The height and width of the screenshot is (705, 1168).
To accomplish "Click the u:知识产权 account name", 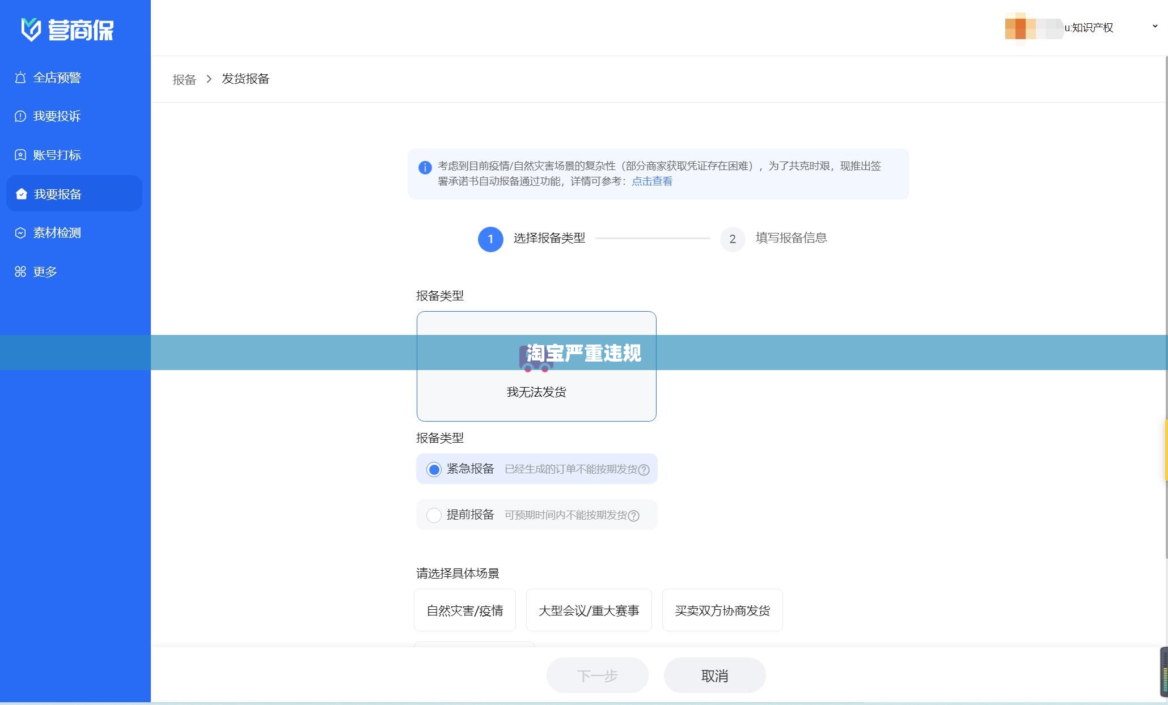I will point(1089,28).
